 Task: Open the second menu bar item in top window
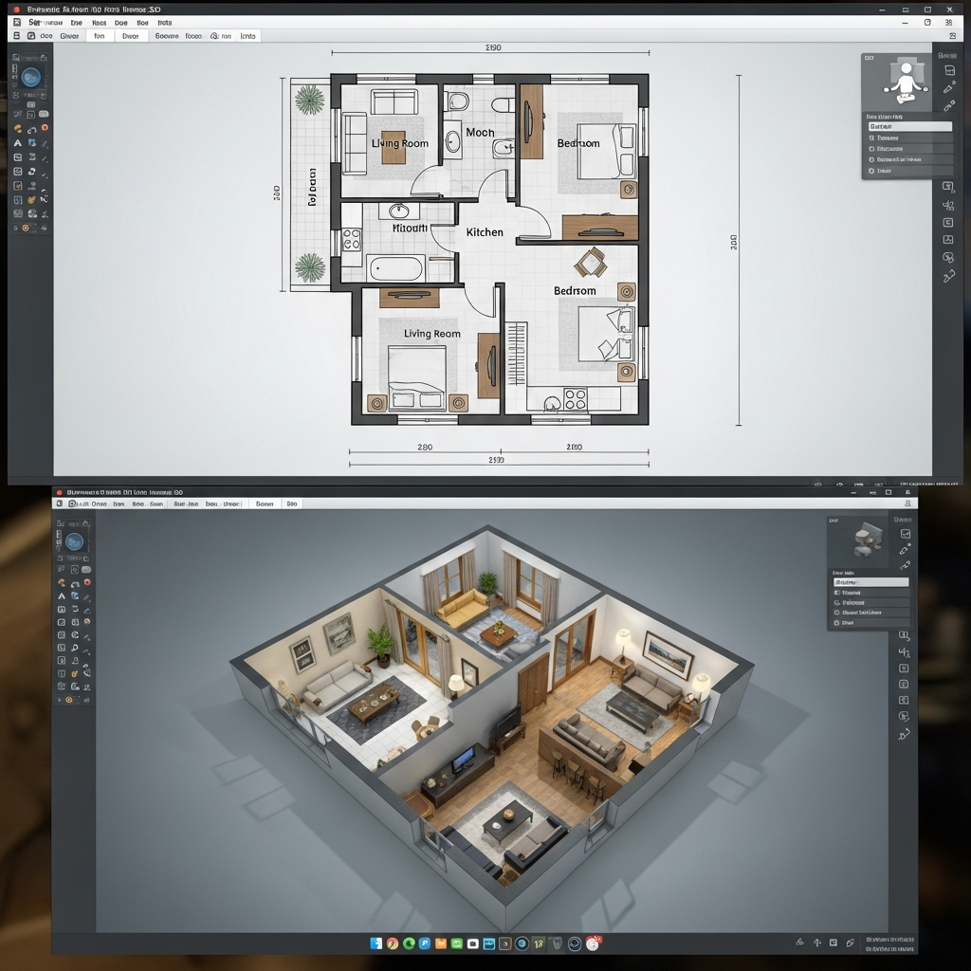(x=76, y=22)
